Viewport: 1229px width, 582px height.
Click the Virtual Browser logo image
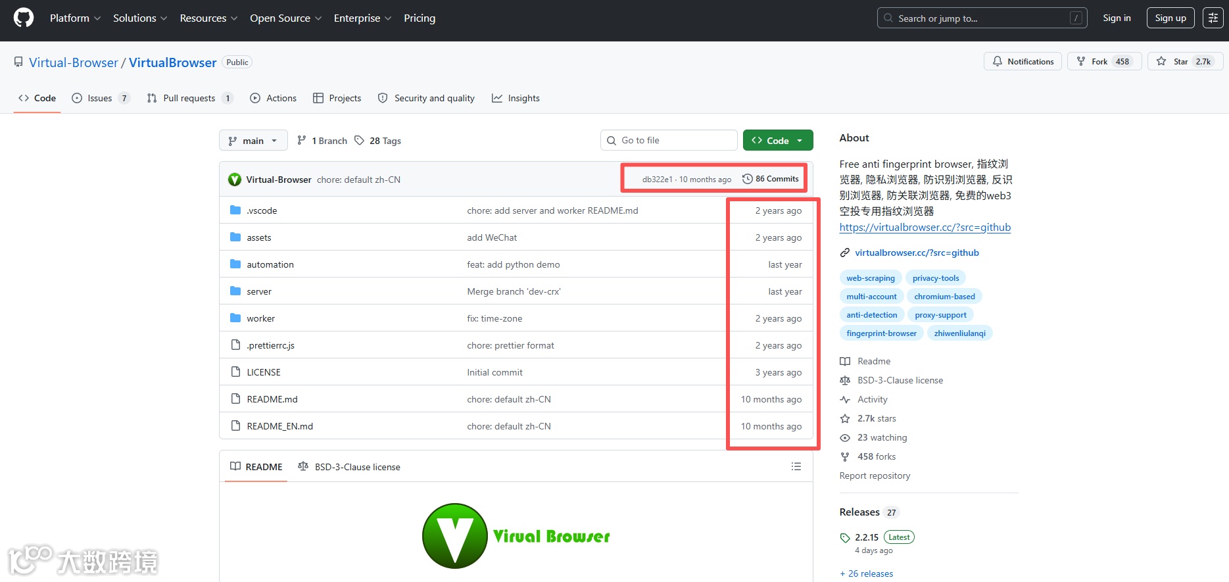(516, 536)
